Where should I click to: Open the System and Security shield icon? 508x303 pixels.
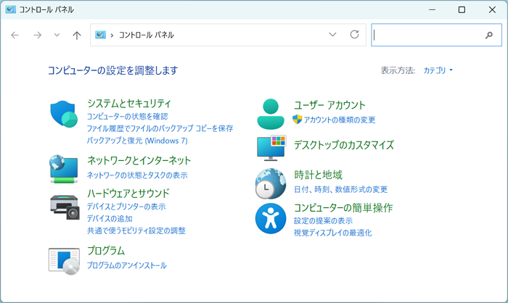64,114
